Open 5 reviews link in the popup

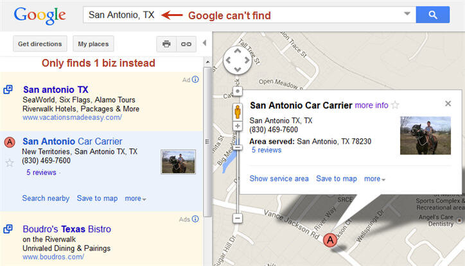(267, 150)
